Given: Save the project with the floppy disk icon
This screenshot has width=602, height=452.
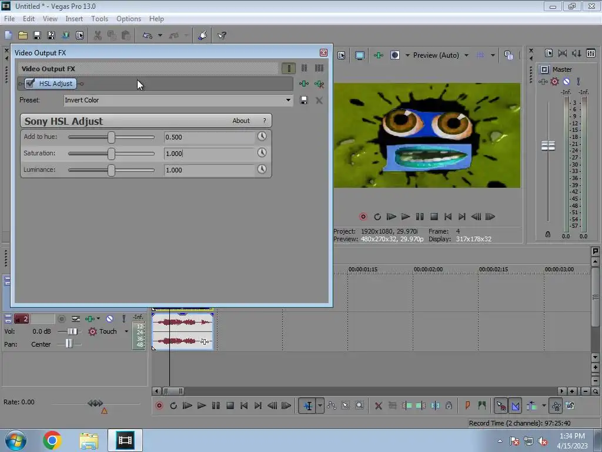Looking at the screenshot, I should [x=37, y=35].
